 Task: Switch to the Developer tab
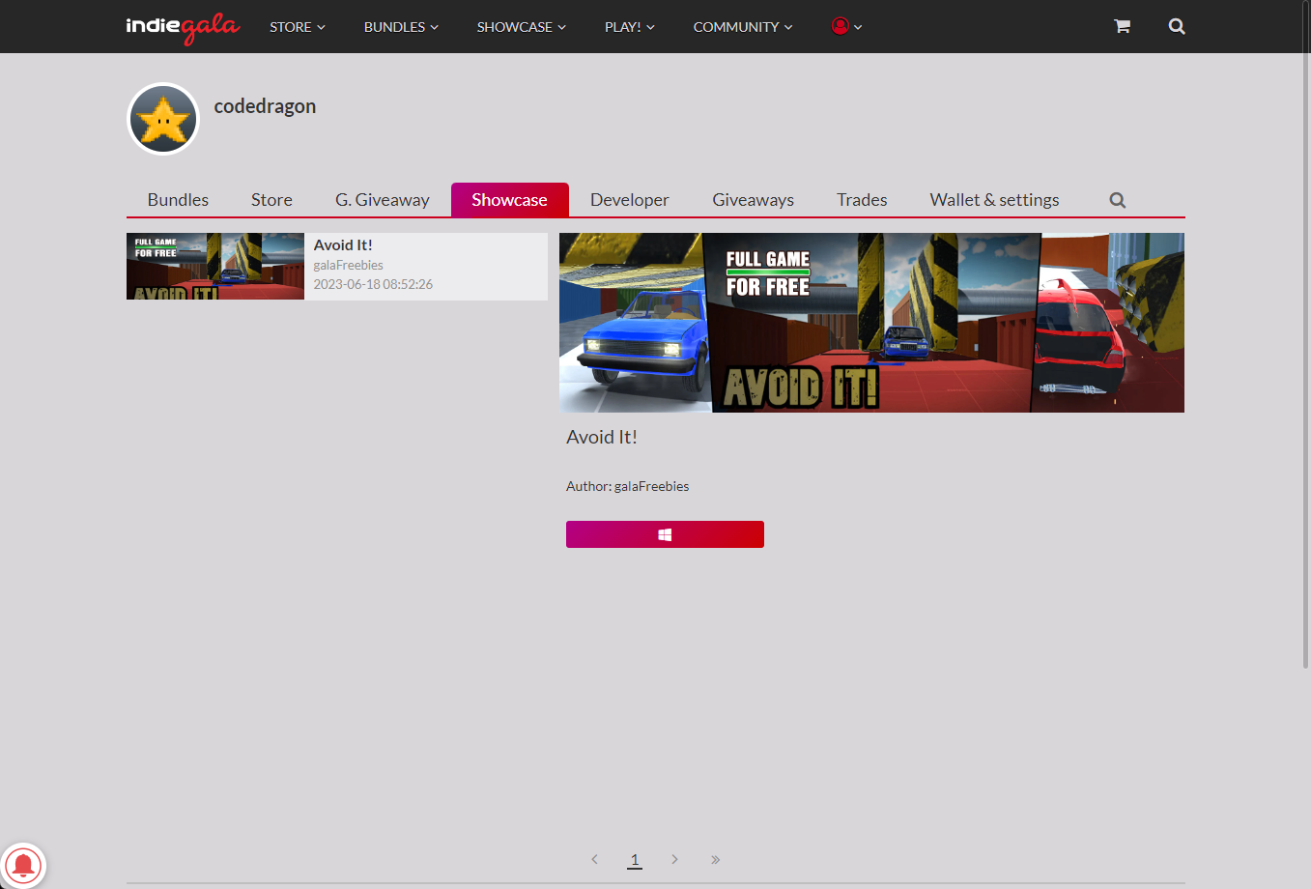coord(630,200)
